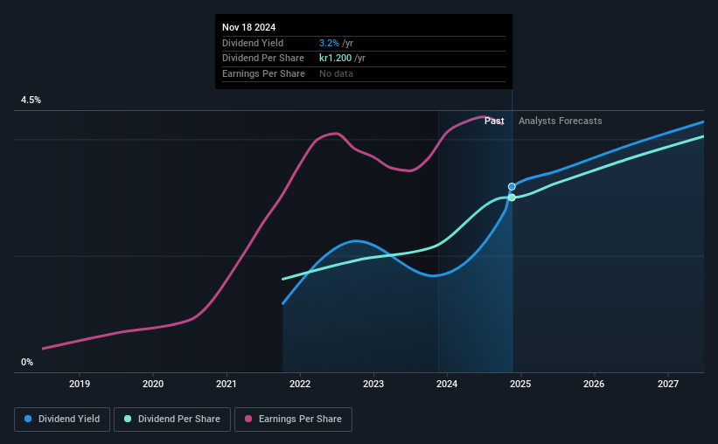Click the kr1.200 dividend per share value
718x444 pixels.
[335, 59]
